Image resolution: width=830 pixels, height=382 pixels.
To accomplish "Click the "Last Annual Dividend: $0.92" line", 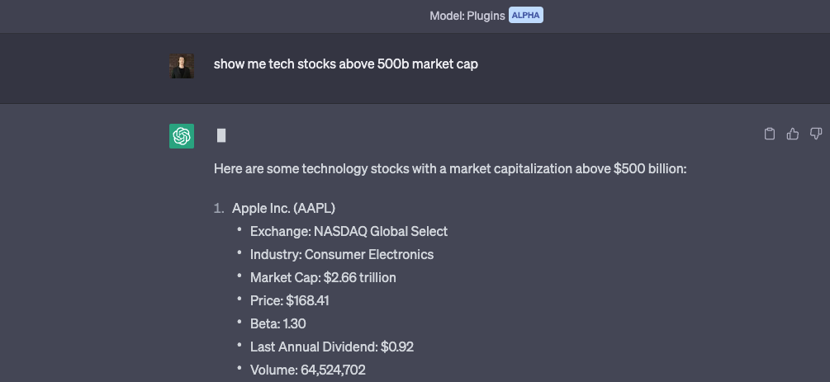I will tap(331, 347).
